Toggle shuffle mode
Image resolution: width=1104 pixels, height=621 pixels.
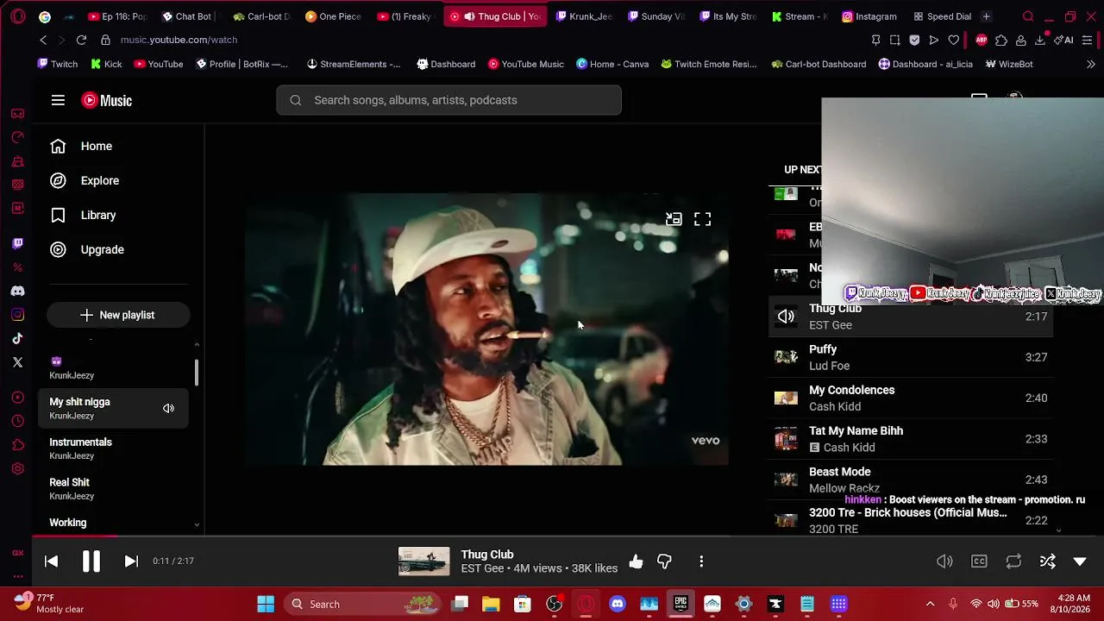(1048, 561)
